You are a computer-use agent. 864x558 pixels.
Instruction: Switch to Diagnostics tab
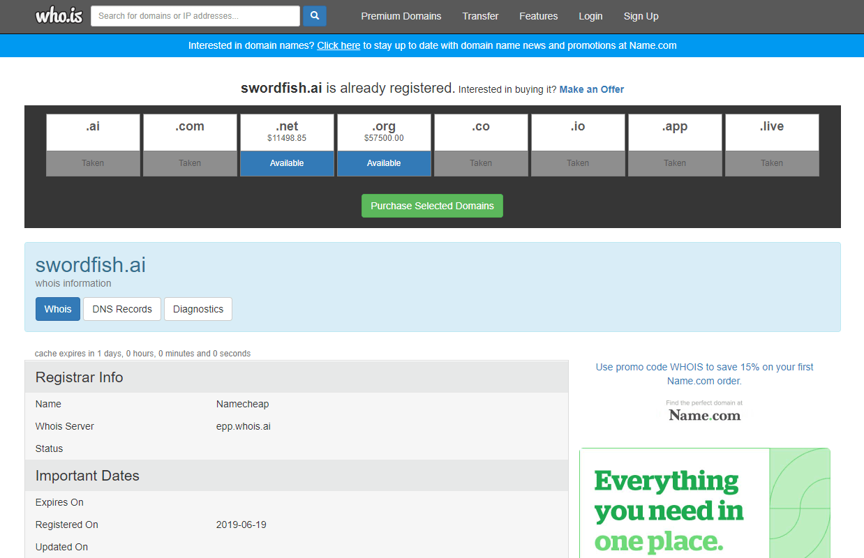[x=198, y=309]
